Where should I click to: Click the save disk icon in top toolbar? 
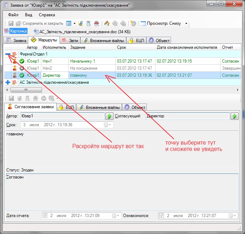tap(11, 24)
